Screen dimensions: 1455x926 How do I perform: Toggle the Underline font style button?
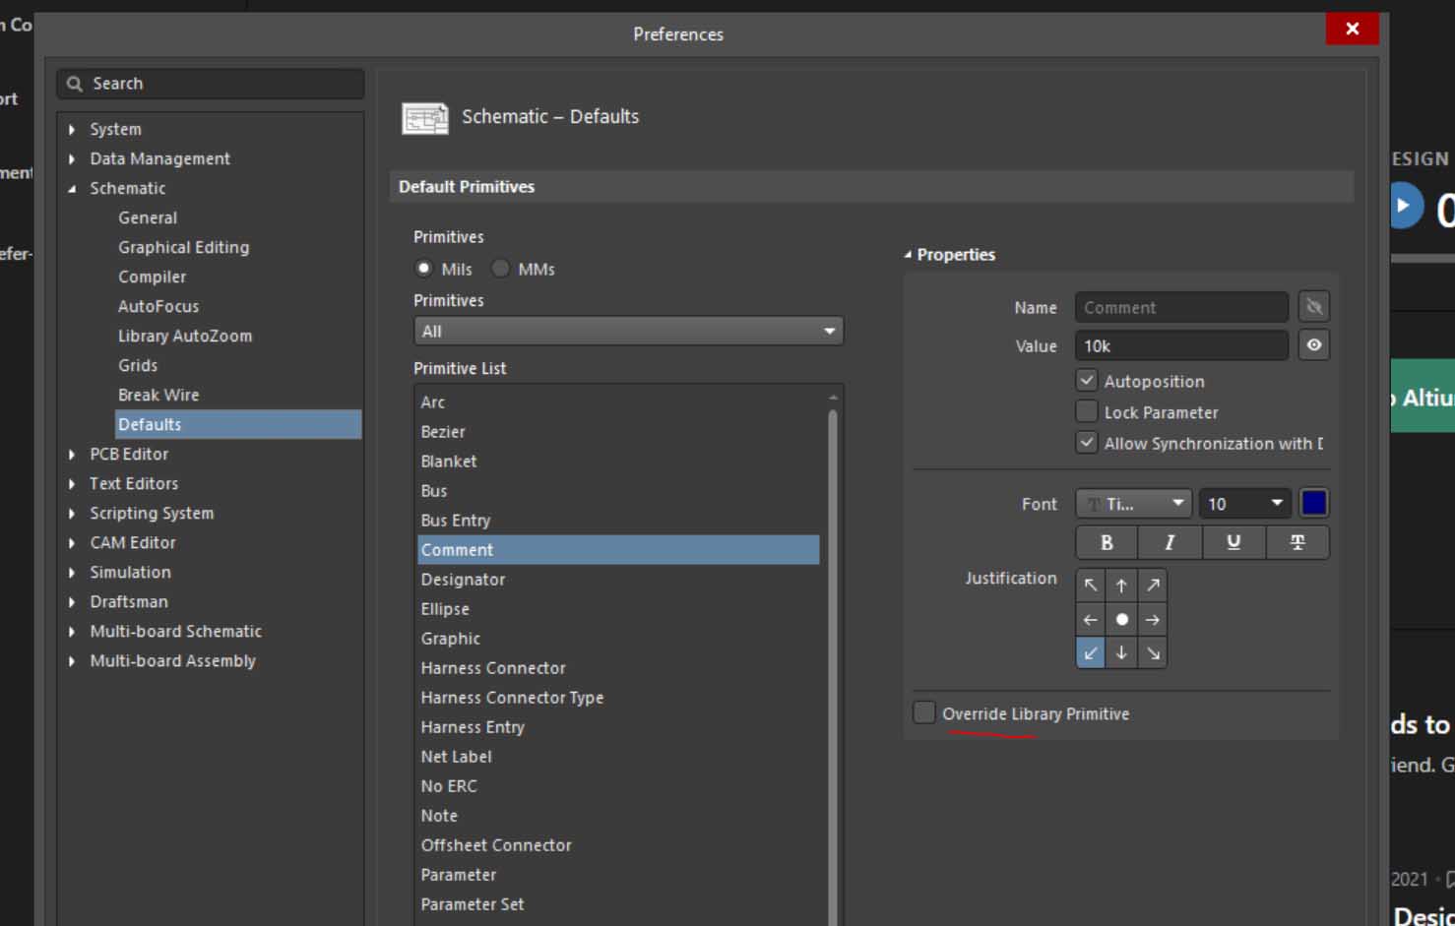pos(1234,543)
